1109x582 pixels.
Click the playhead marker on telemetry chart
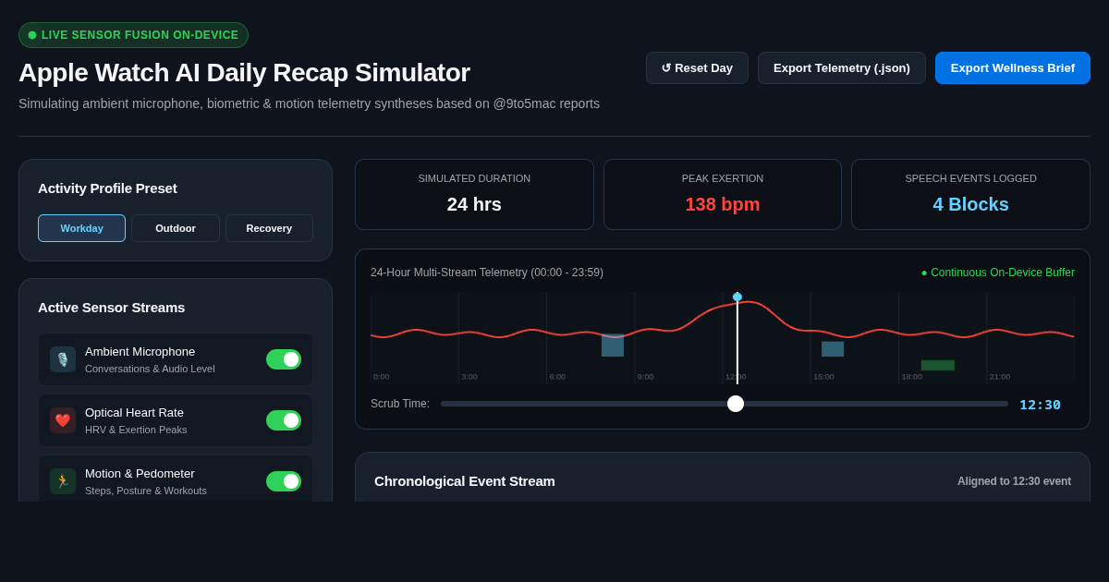click(737, 297)
